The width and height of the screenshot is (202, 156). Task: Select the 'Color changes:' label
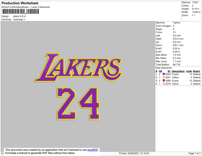(x=164, y=26)
